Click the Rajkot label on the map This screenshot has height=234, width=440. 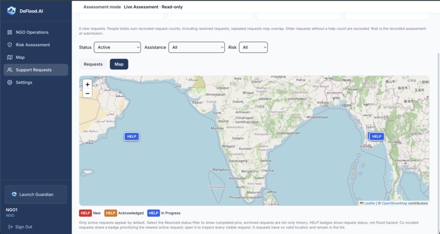click(197, 103)
